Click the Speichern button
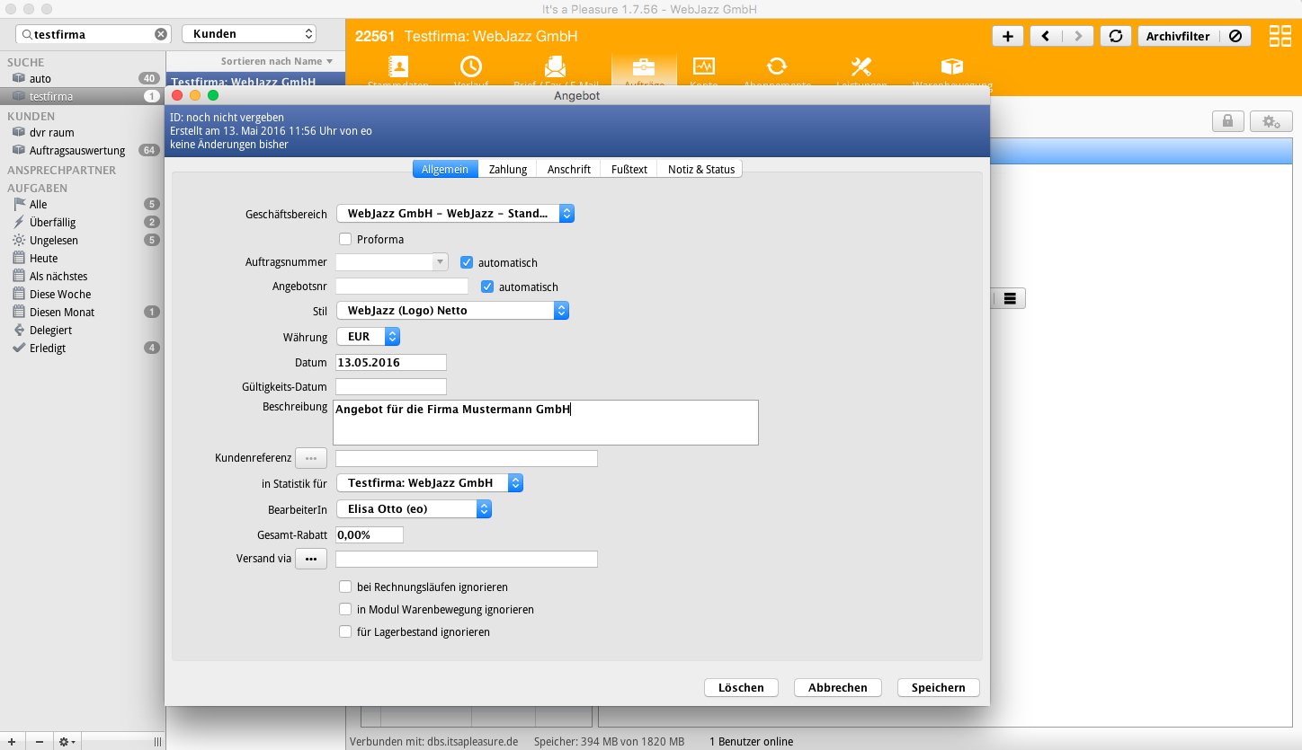This screenshot has height=750, width=1302. coord(939,687)
